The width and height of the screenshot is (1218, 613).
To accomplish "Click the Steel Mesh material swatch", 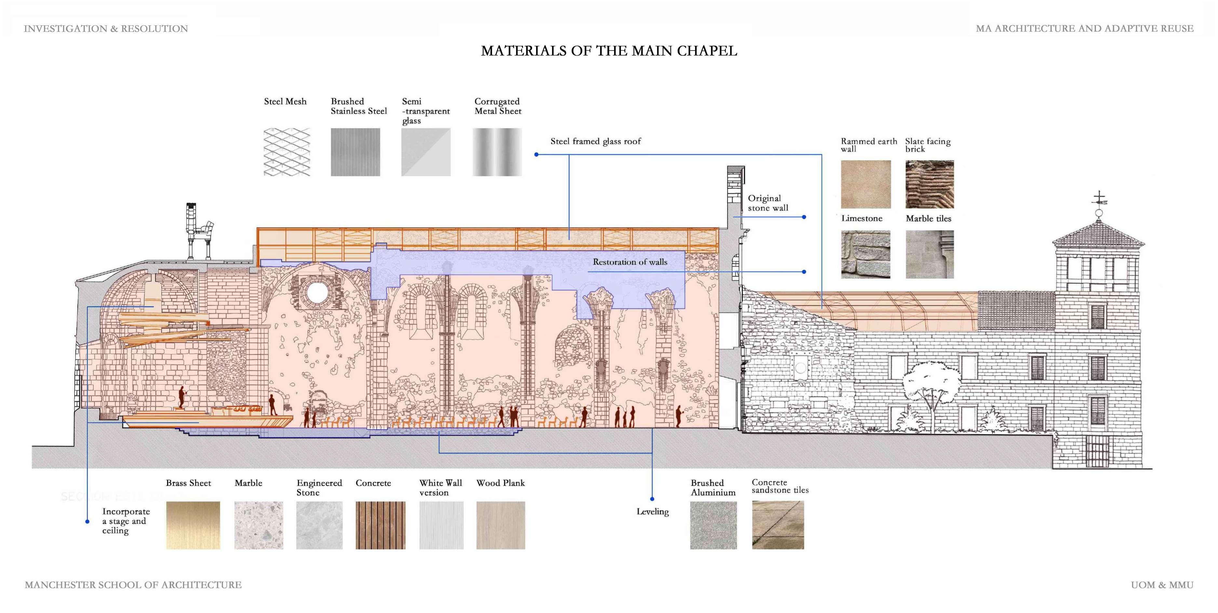I will coord(287,152).
